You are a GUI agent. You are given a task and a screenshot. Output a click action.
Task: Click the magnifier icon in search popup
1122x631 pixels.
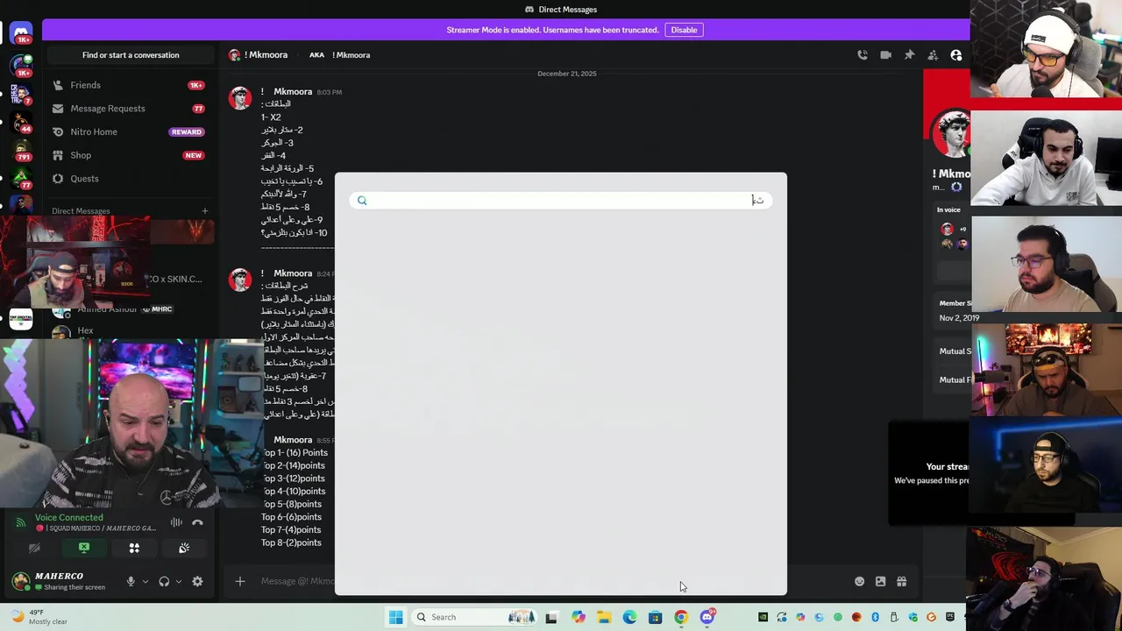(x=362, y=201)
